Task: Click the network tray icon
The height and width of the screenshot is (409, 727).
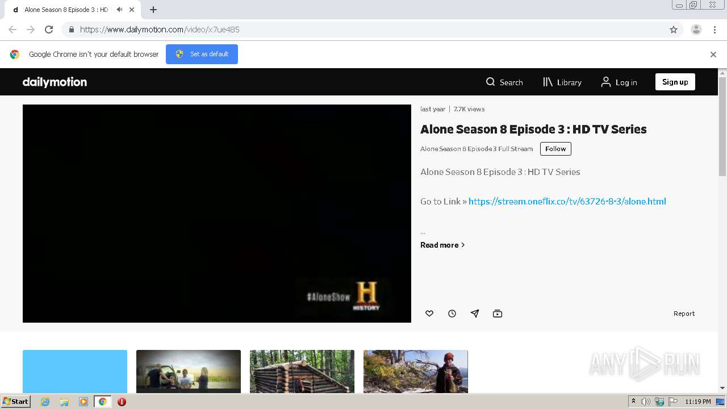Action: (659, 402)
